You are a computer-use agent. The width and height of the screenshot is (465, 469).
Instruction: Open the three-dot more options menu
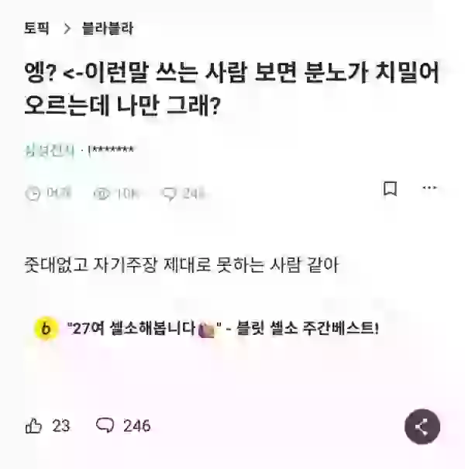429,188
